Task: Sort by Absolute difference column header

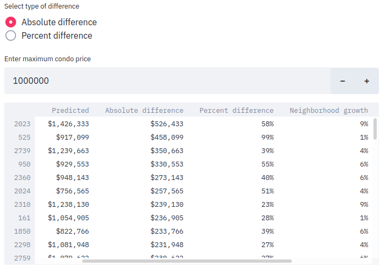Action: [x=144, y=110]
